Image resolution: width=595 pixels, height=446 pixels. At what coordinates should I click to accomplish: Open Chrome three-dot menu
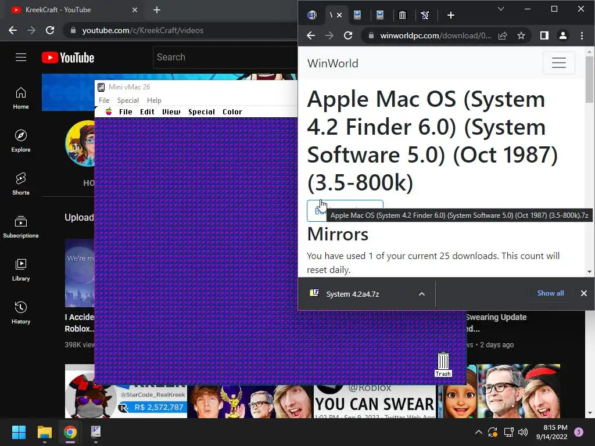pos(582,35)
